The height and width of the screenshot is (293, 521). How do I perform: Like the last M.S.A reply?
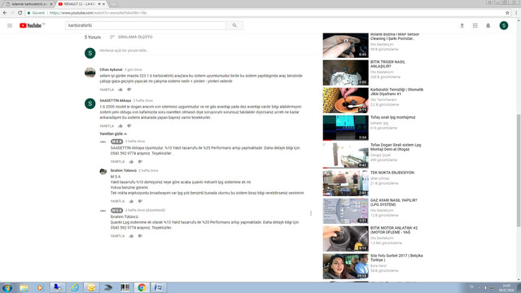[x=131, y=236]
